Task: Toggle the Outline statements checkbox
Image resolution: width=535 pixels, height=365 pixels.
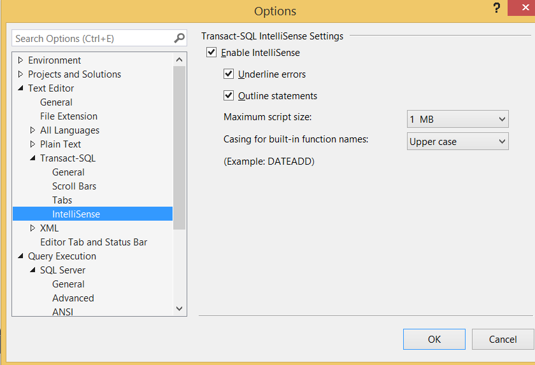Action: pos(229,95)
